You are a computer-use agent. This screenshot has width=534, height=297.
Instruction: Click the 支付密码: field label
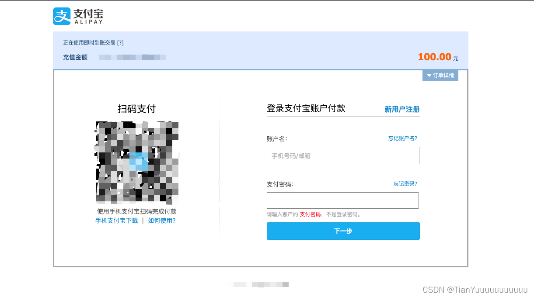280,184
